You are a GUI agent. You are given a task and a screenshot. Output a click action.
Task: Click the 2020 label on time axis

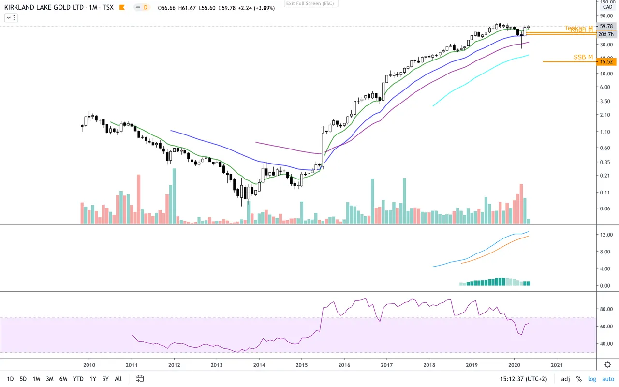[x=514, y=364]
